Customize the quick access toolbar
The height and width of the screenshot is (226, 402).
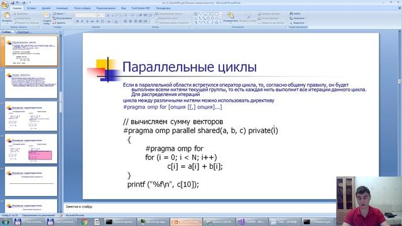tap(30, 3)
